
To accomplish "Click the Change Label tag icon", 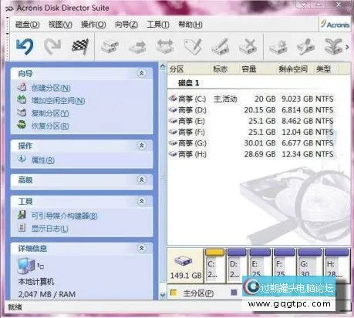I will pos(194,46).
